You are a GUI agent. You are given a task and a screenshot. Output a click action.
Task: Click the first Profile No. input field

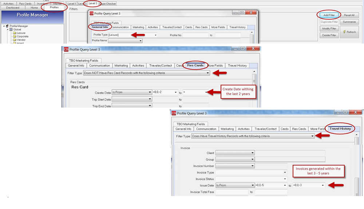(195, 35)
